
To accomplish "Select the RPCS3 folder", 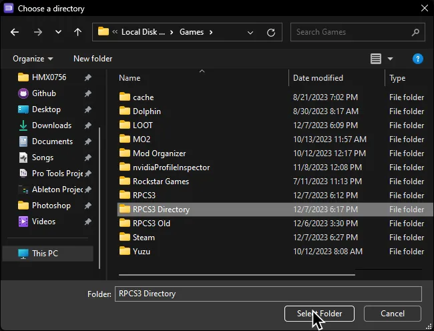I will click(x=275, y=196).
